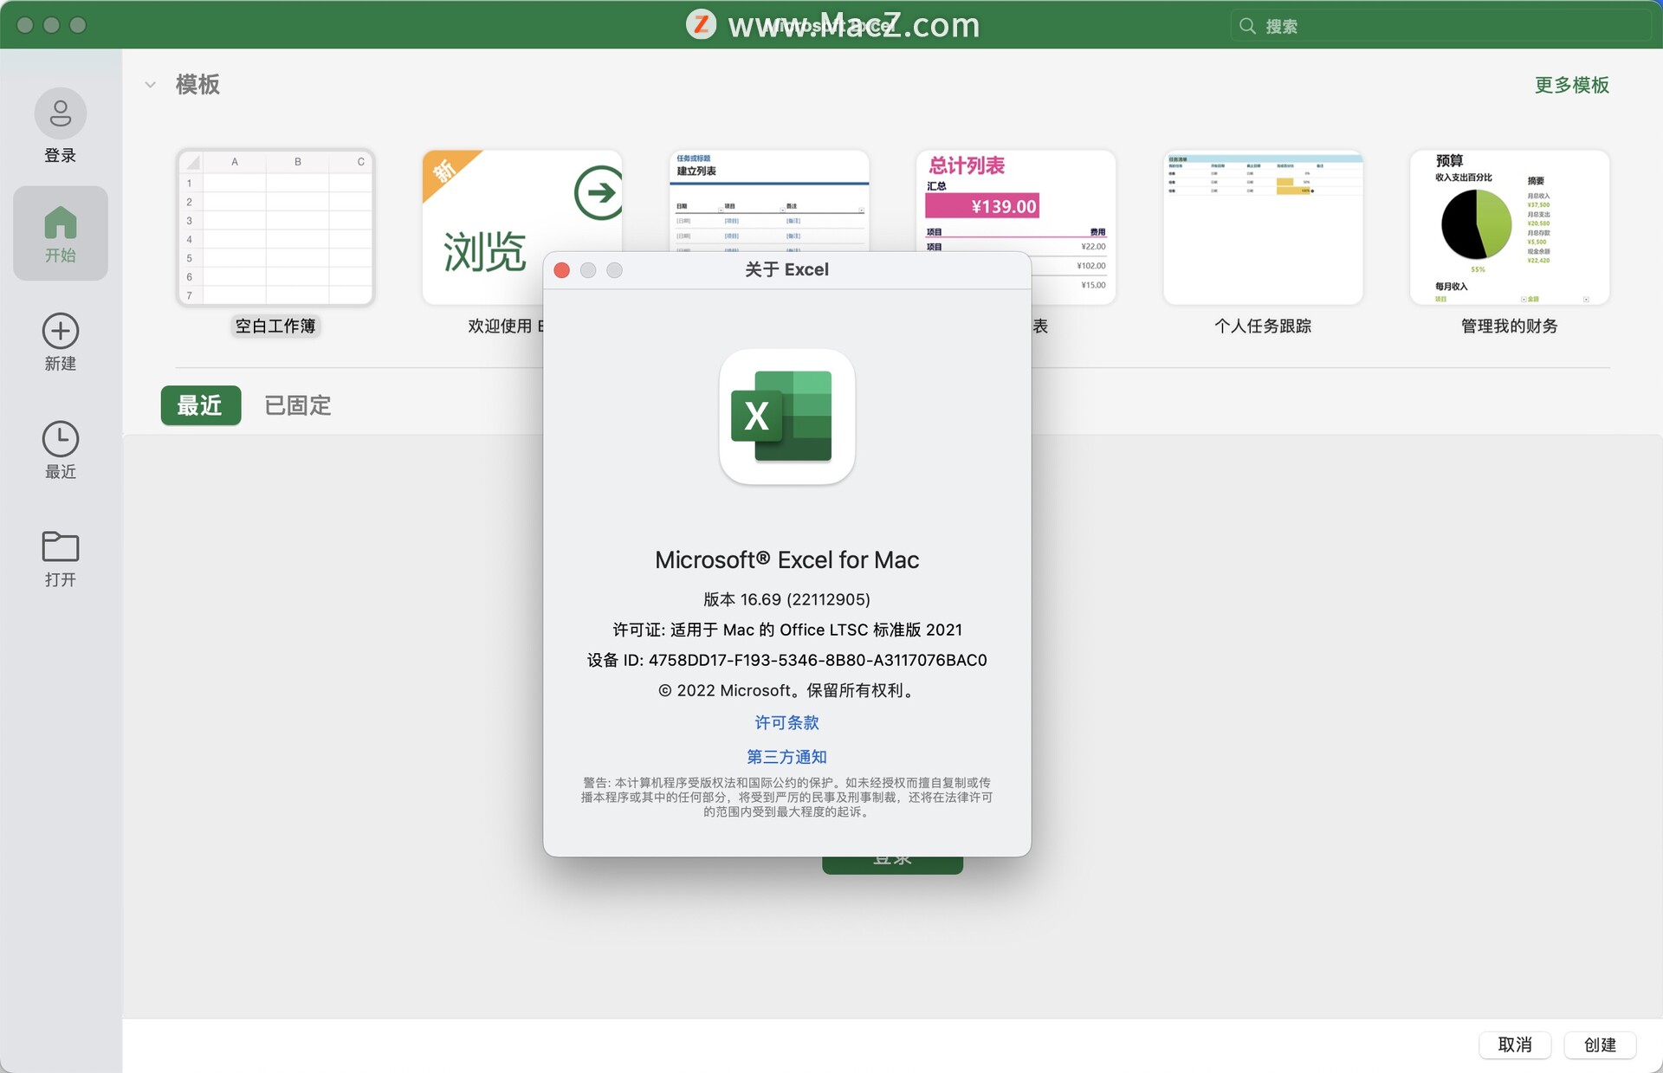Open 更多模板 to browse more templates
Viewport: 1663px width, 1073px height.
[x=1571, y=84]
